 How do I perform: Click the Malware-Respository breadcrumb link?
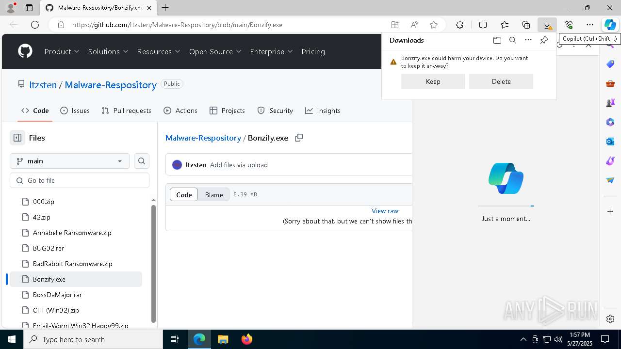pos(203,138)
